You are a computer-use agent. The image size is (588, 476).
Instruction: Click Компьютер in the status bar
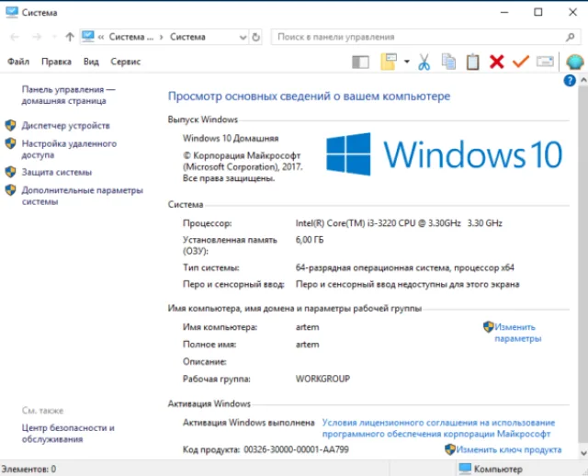click(x=491, y=469)
